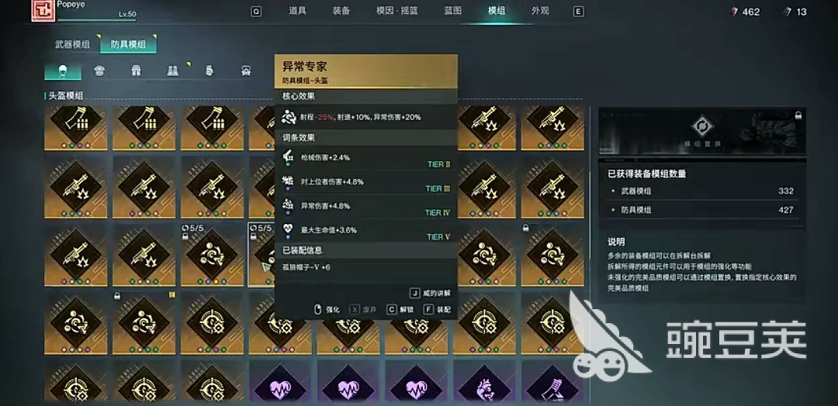Click the 装配 equip button
The image size is (838, 406).
pyautogui.click(x=437, y=309)
